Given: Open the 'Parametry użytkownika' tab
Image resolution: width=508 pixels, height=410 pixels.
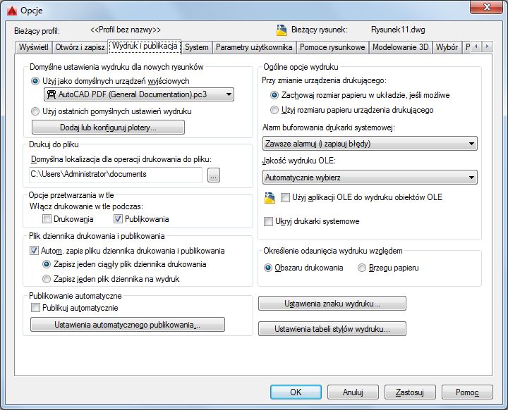Looking at the screenshot, I should pyautogui.click(x=254, y=47).
